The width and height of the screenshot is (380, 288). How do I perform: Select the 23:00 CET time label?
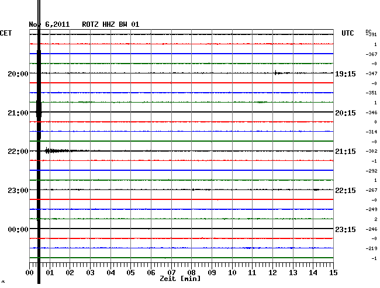(x=18, y=191)
